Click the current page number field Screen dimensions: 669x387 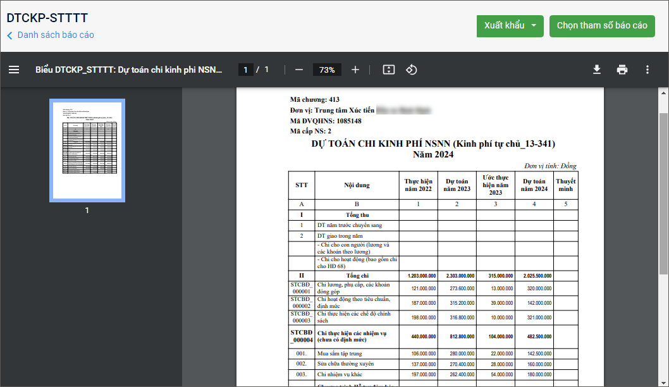point(246,70)
